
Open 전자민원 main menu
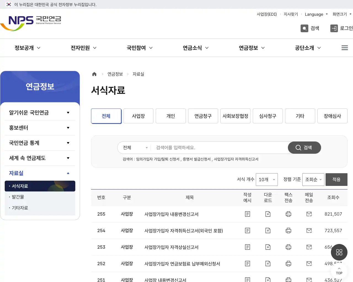point(83,48)
